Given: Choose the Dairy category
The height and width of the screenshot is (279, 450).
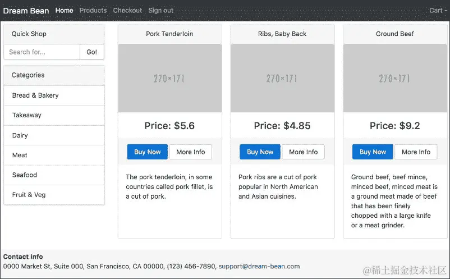Looking at the screenshot, I should point(54,135).
